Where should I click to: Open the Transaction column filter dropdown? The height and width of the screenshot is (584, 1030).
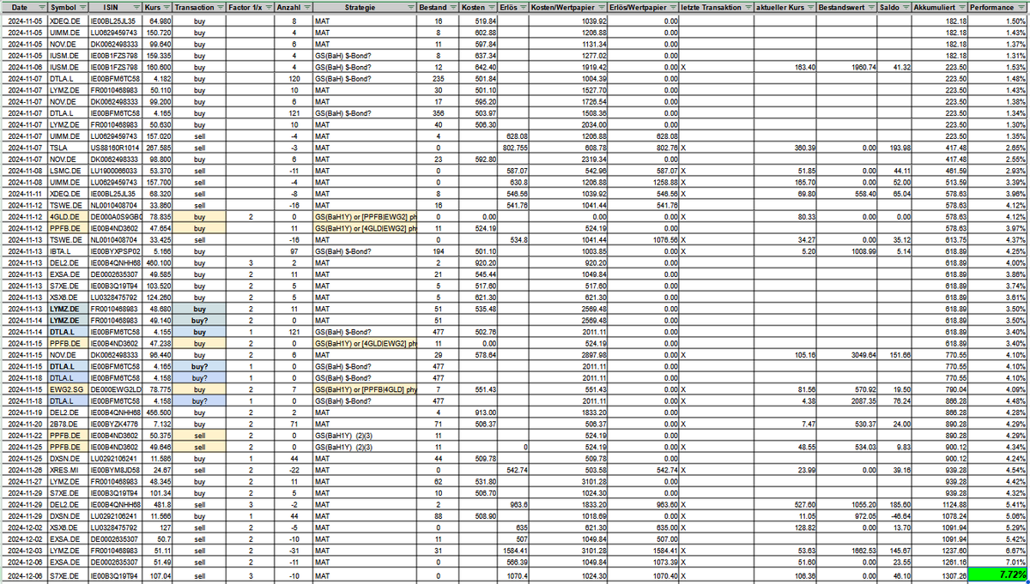(x=221, y=6)
